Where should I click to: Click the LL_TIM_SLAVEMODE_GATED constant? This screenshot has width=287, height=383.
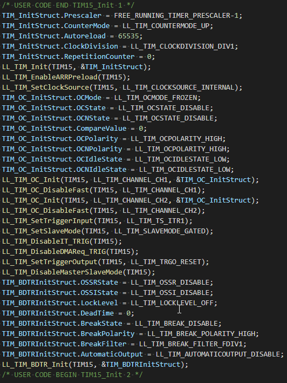160,231
